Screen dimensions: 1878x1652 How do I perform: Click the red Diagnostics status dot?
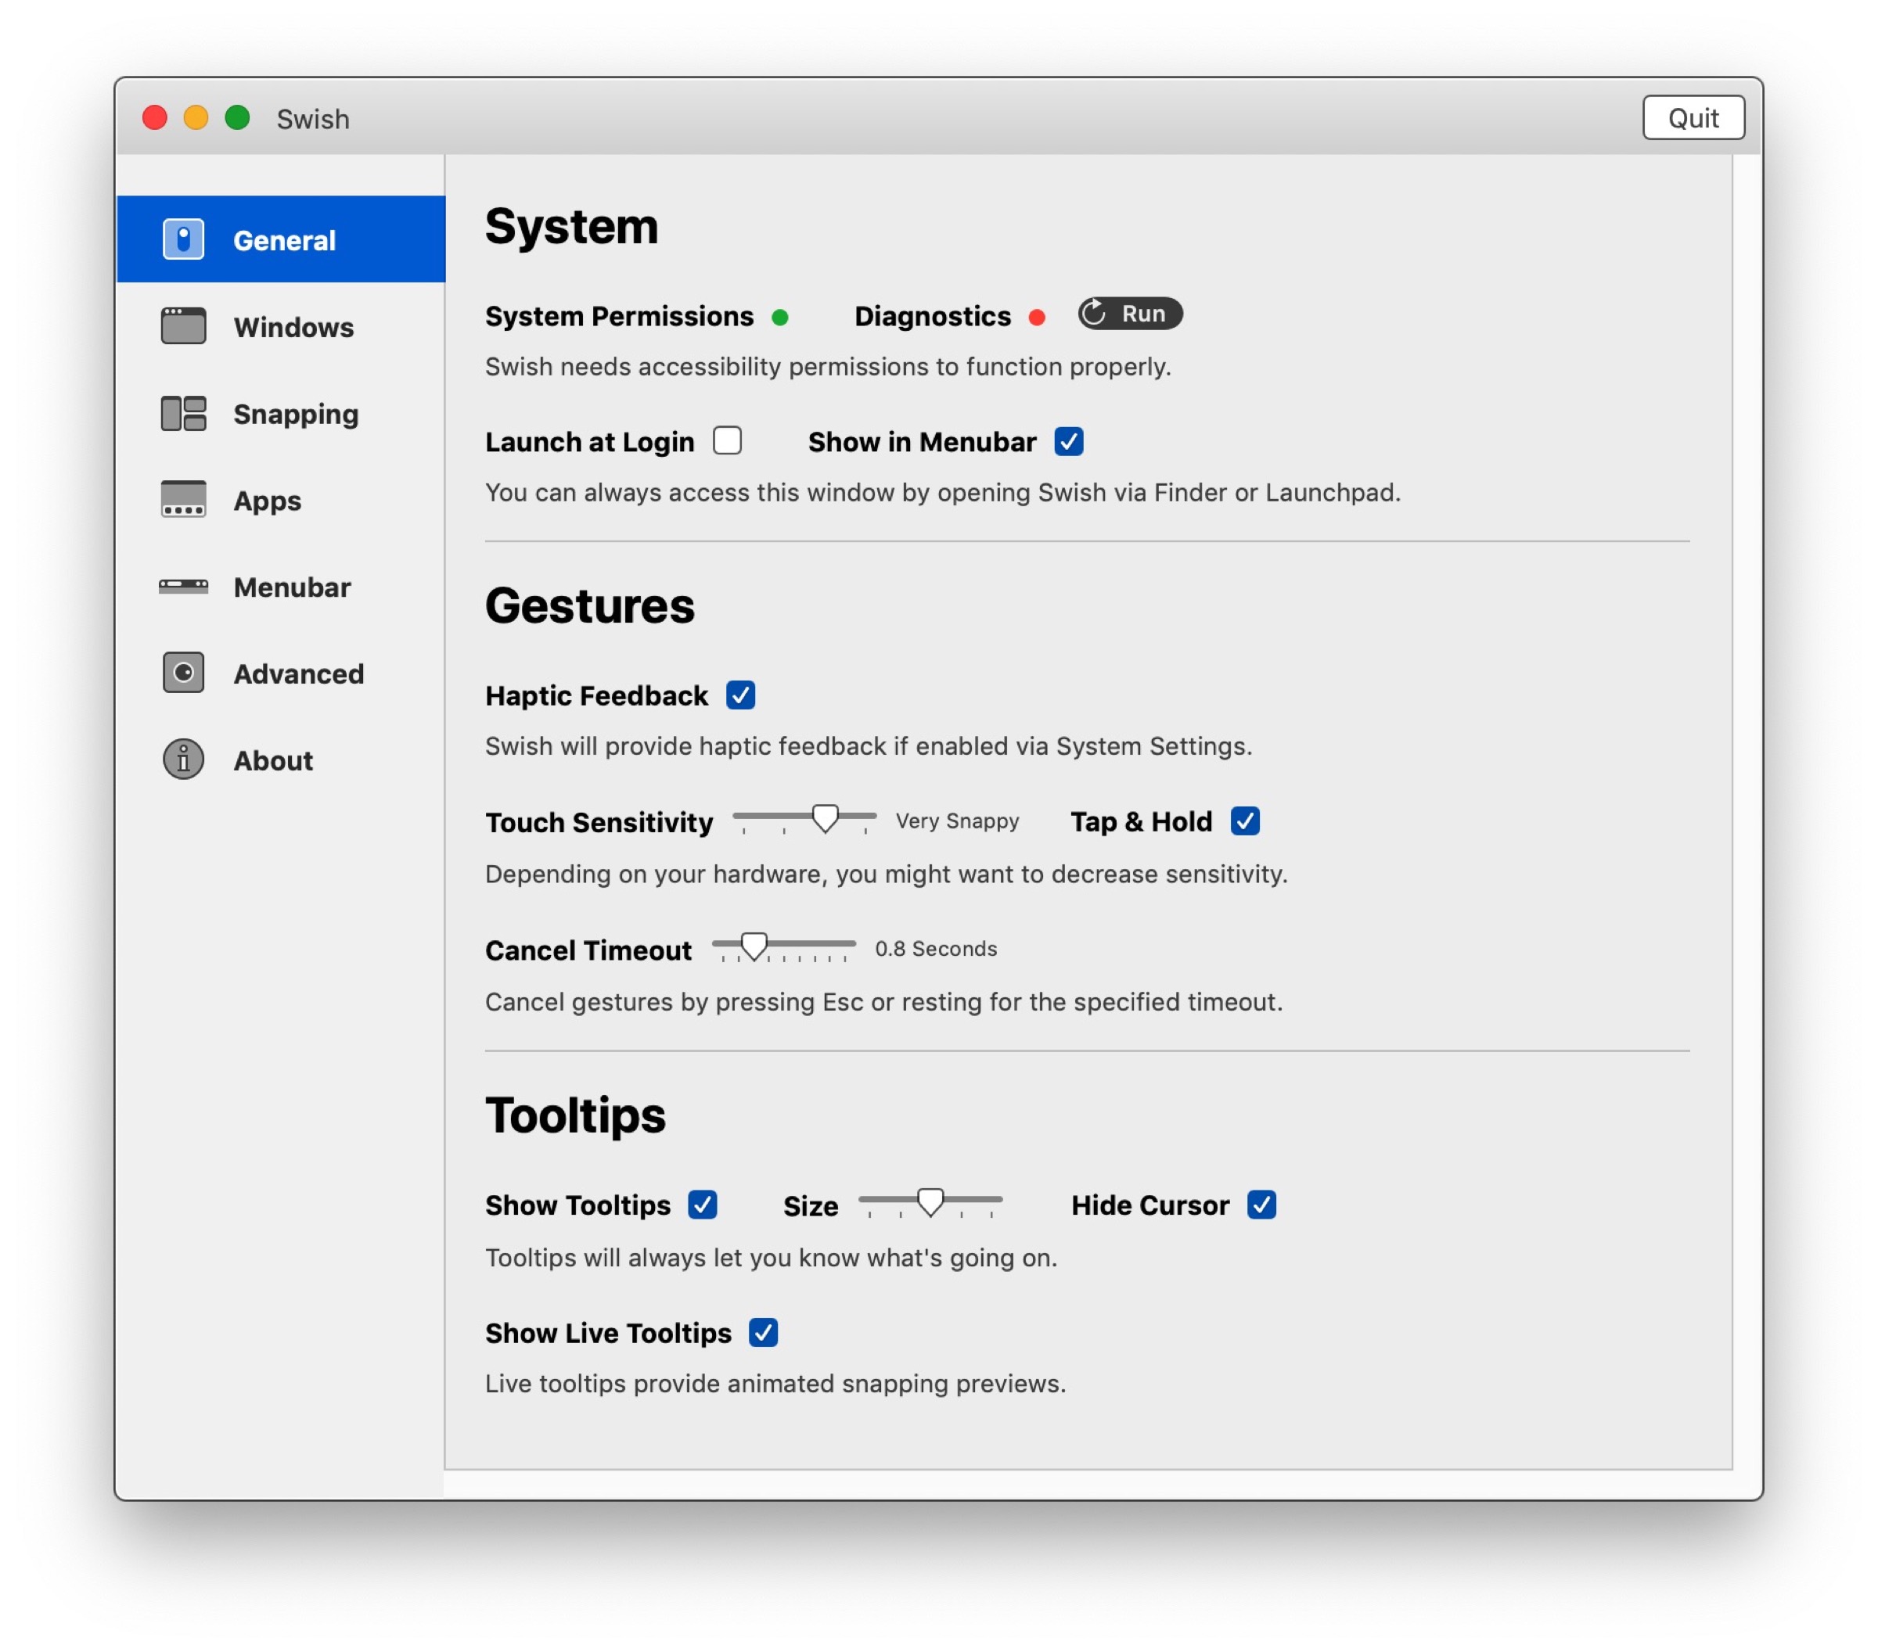(1036, 317)
